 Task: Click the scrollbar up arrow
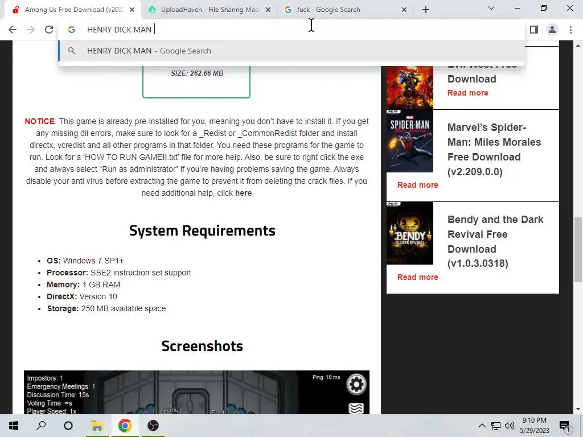(578, 46)
